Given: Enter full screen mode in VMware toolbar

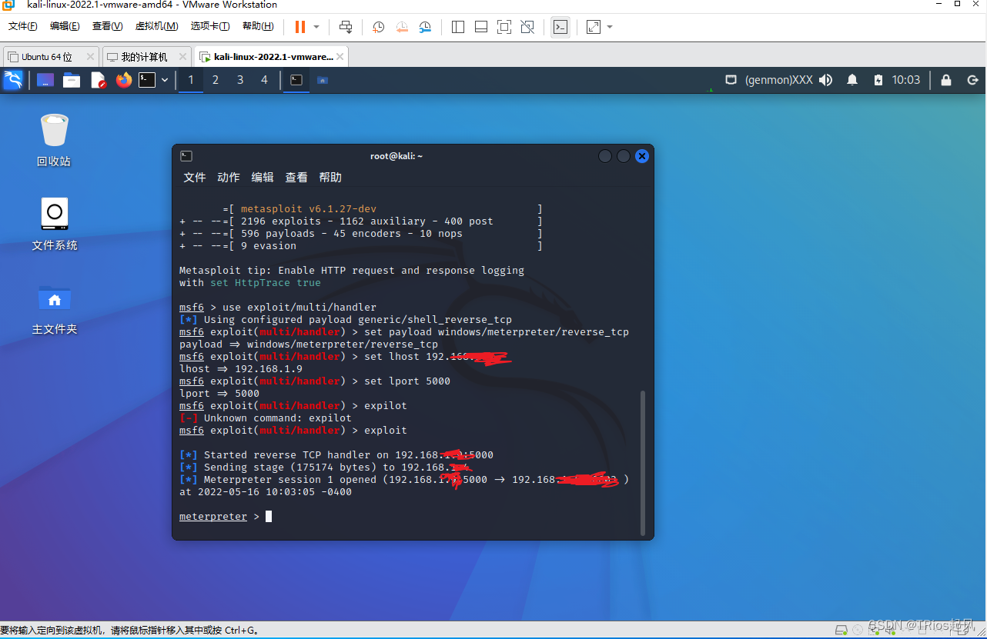Looking at the screenshot, I should click(x=504, y=27).
